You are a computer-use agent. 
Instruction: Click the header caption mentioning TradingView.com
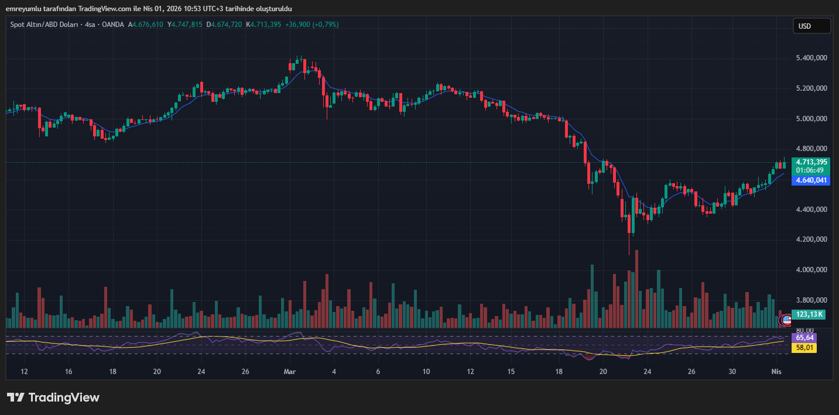point(149,8)
